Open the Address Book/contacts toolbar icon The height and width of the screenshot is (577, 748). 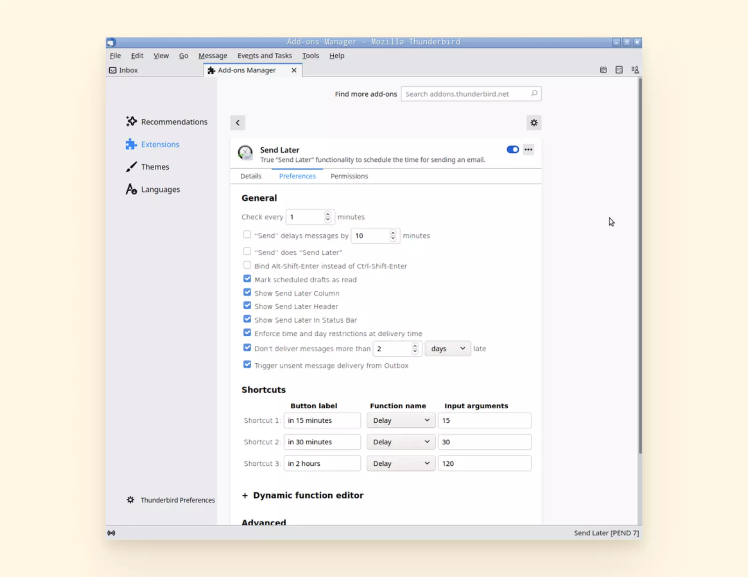(635, 70)
